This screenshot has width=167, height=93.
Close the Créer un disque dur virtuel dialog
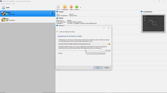click(109, 28)
